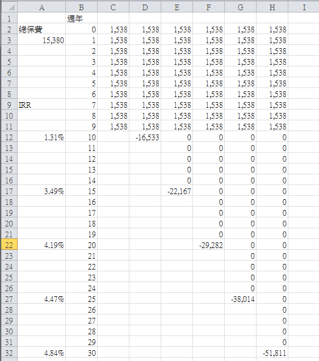319x361 pixels.
Task: Click the -29,282 value cell
Action: pyautogui.click(x=208, y=245)
